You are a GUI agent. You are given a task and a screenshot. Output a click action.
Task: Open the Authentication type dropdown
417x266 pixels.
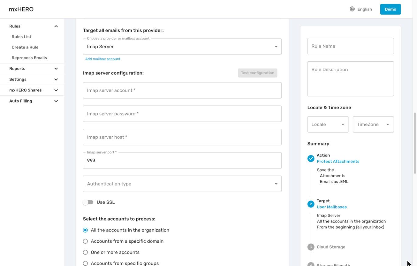pyautogui.click(x=182, y=184)
